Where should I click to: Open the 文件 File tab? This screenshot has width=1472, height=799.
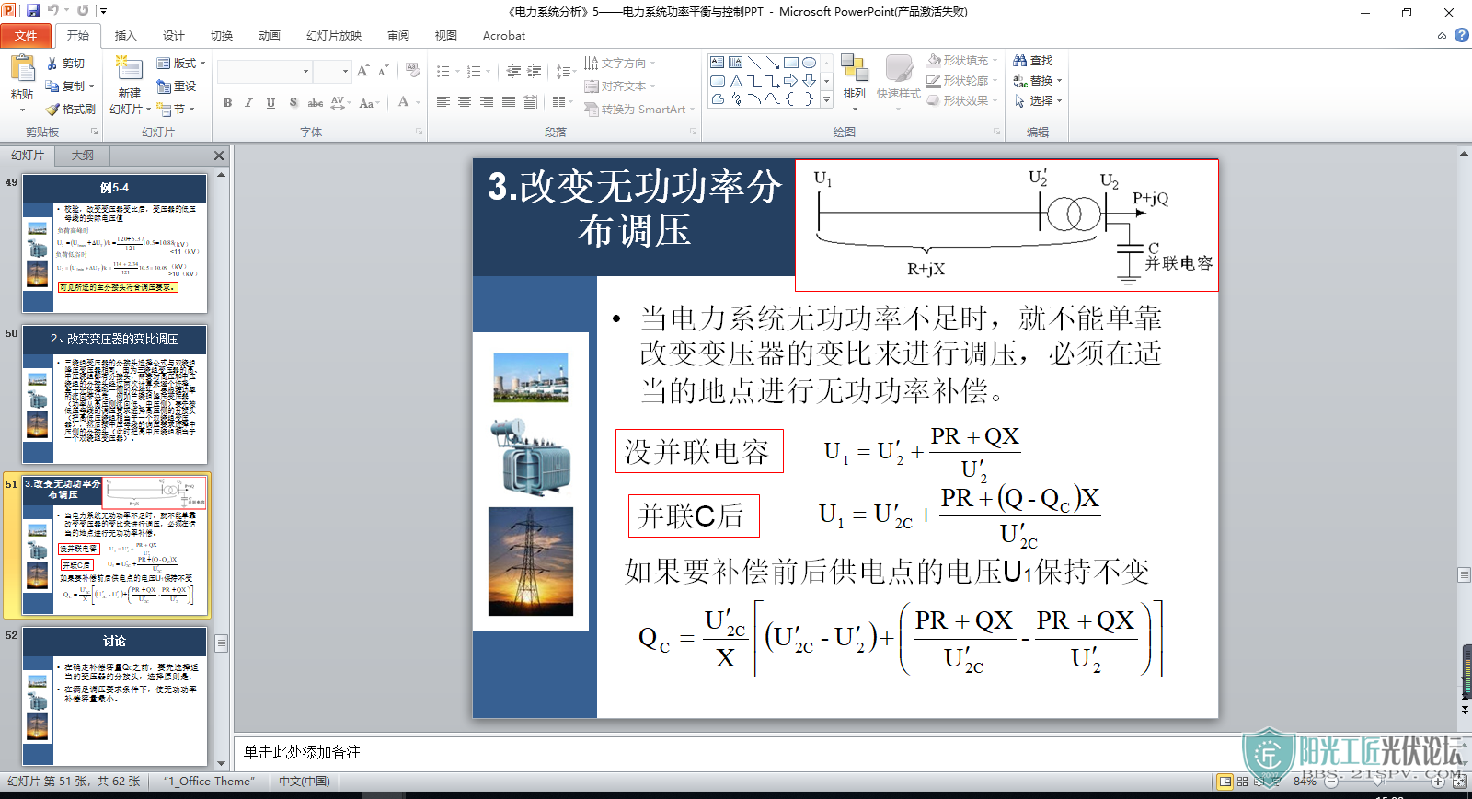(26, 36)
